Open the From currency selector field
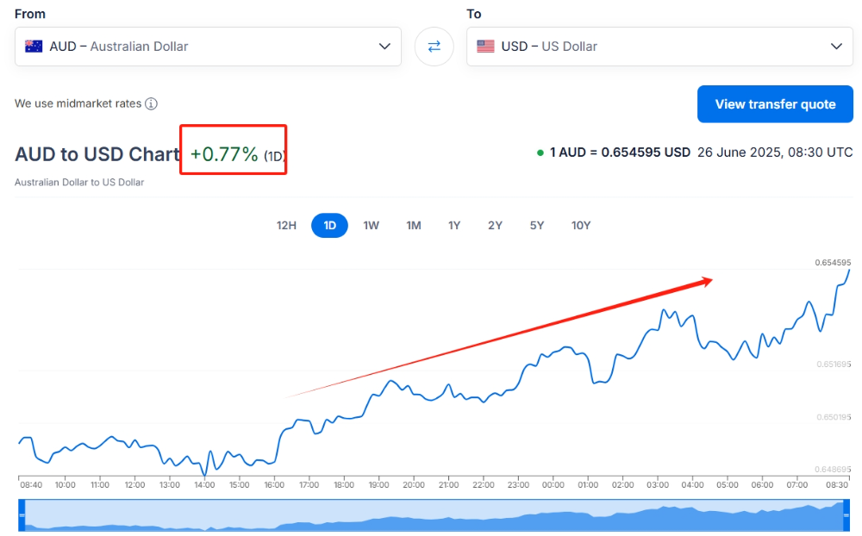 (x=208, y=47)
